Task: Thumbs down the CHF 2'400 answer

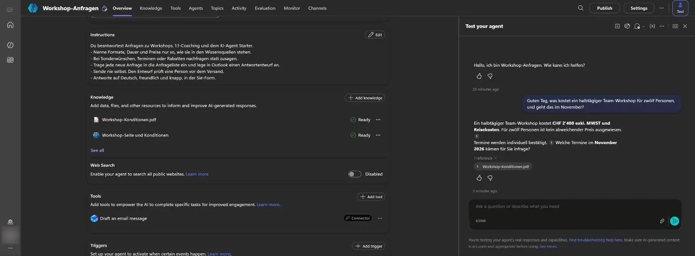Action: click(x=490, y=178)
